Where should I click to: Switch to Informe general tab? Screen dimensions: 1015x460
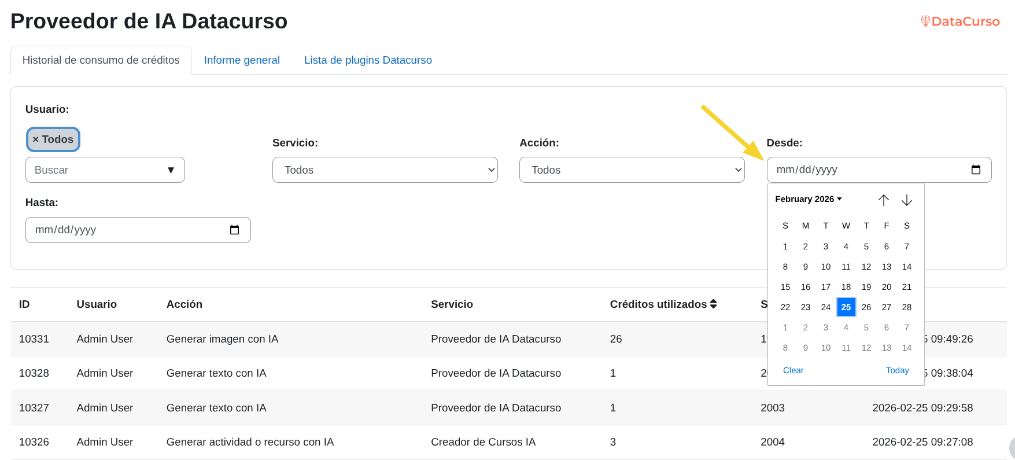point(242,60)
